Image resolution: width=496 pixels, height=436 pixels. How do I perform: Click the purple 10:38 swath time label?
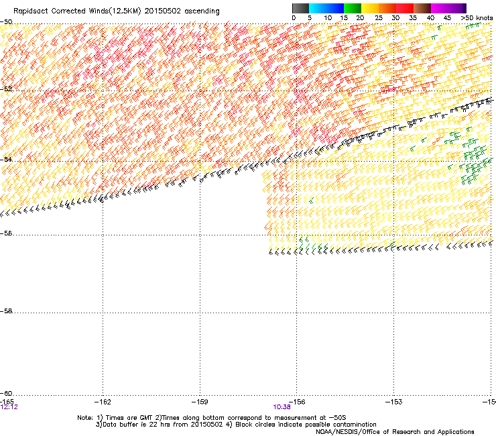[282, 407]
